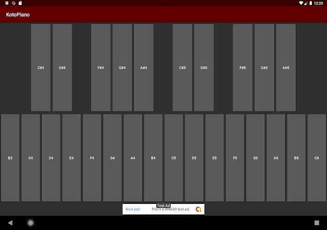327x230 pixels.
Task: Play the G5 key
Action: pos(255,158)
